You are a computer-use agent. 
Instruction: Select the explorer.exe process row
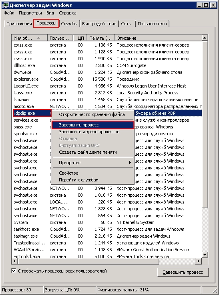(x=106, y=79)
